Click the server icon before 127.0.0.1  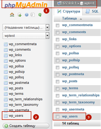coord(59,4)
